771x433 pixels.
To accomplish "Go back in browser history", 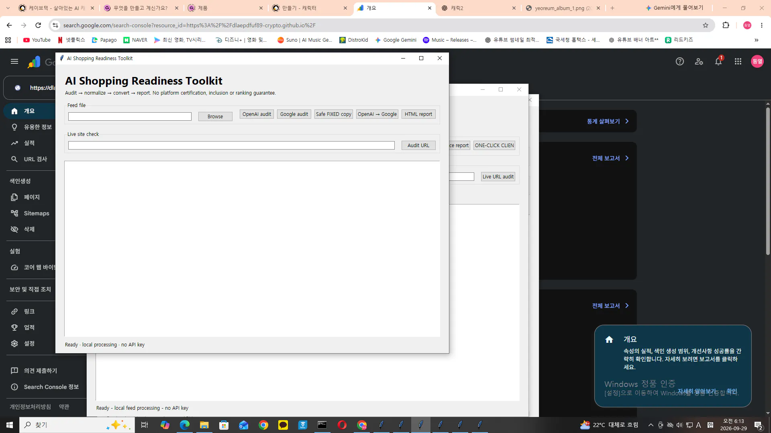I will (9, 25).
